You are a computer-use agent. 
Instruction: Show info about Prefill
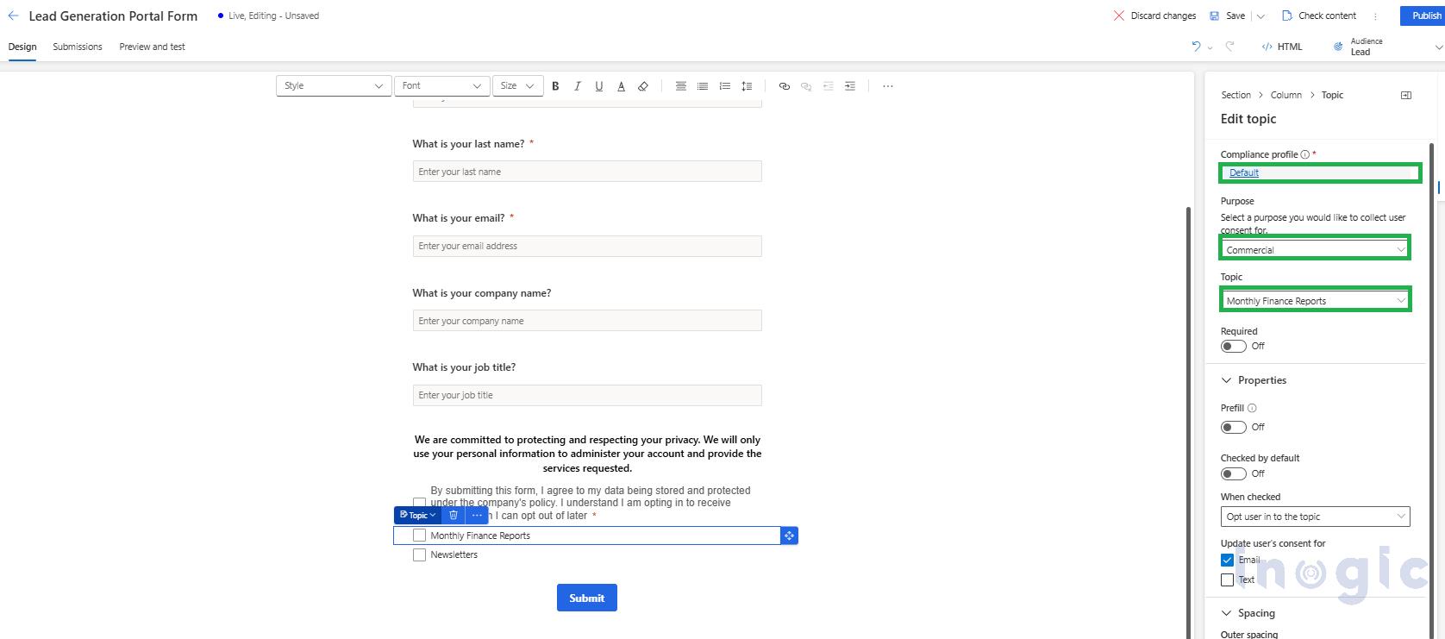[x=1252, y=408]
